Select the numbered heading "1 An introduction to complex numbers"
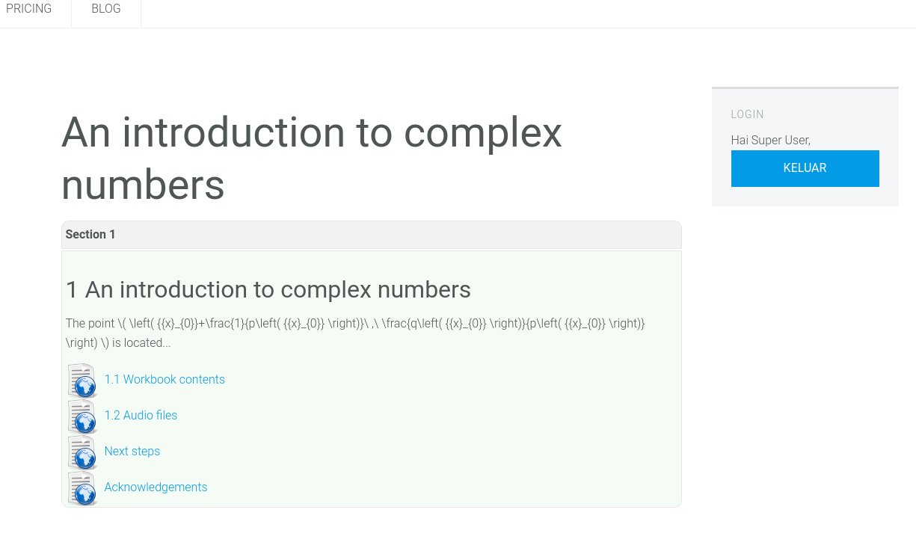The width and height of the screenshot is (916, 554). (x=268, y=289)
